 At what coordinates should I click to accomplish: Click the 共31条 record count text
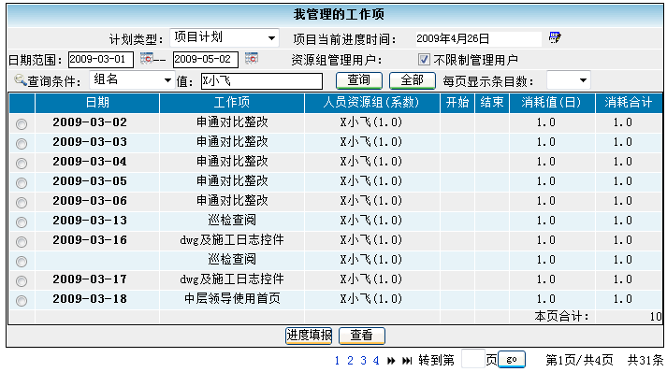[x=645, y=361]
